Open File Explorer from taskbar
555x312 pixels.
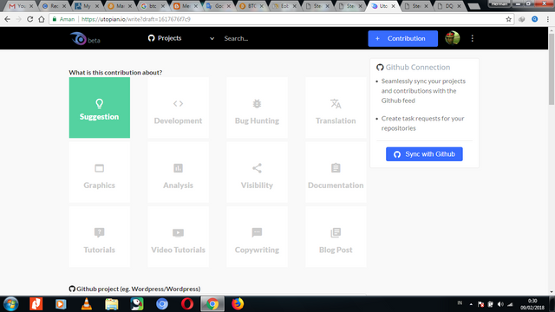pyautogui.click(x=112, y=304)
